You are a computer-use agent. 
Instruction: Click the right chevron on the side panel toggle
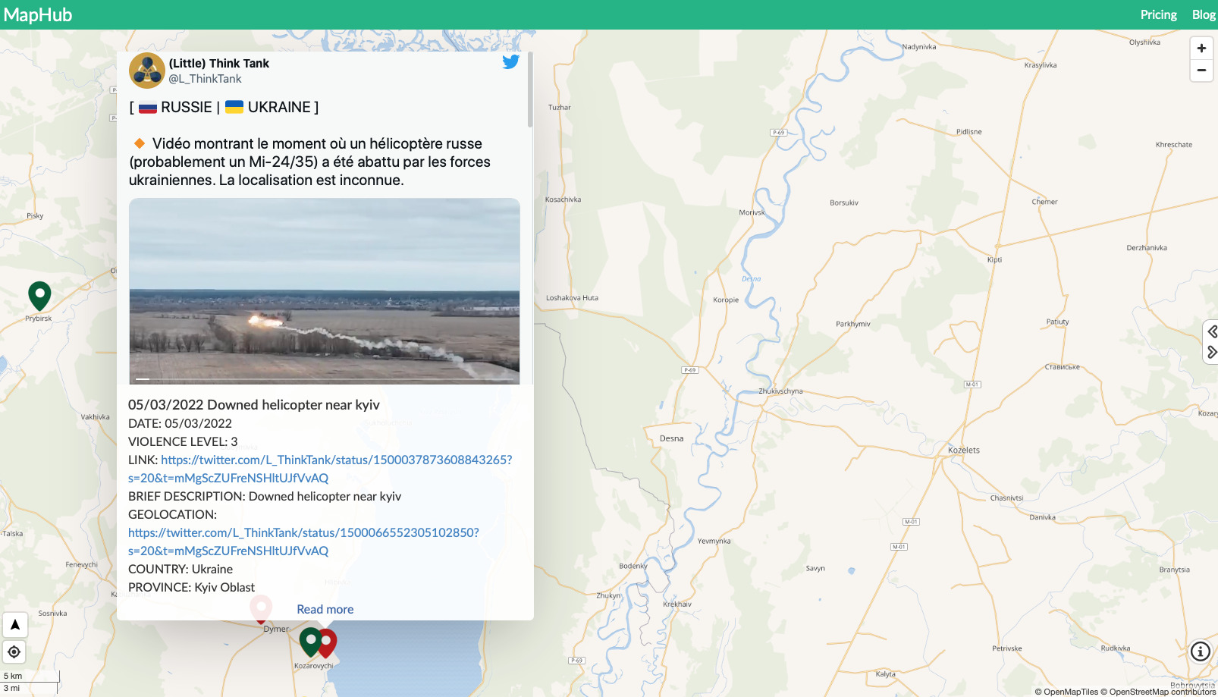(x=1212, y=352)
